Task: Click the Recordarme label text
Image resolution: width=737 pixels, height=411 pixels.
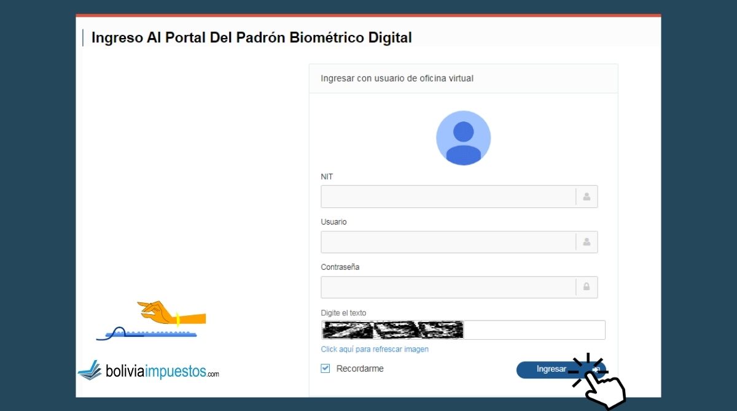Action: (x=360, y=369)
